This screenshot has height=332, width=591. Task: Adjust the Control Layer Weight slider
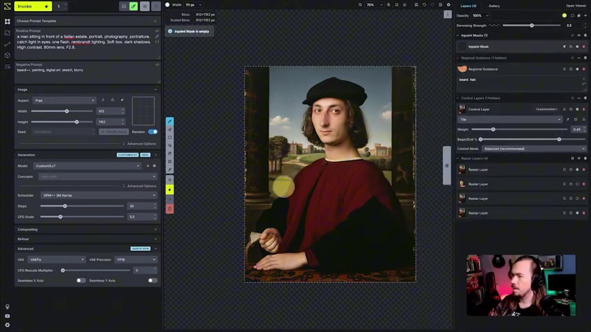coord(520,129)
